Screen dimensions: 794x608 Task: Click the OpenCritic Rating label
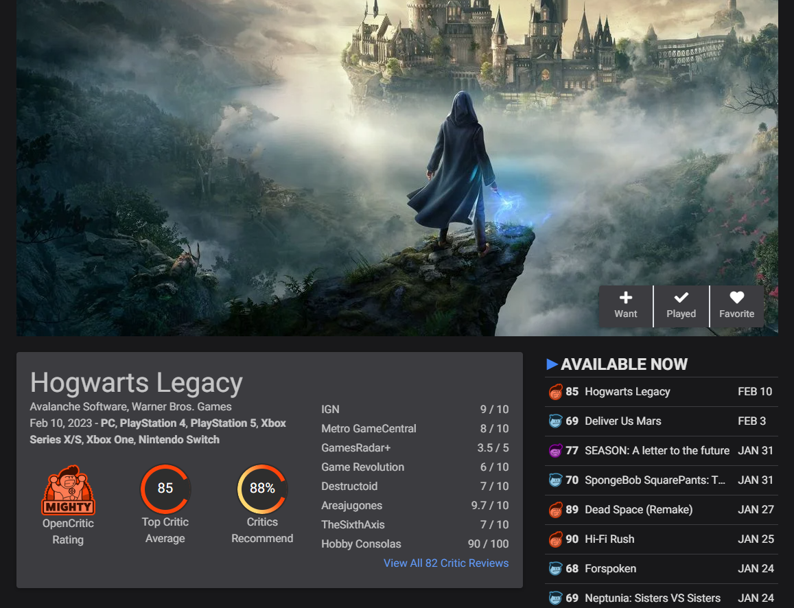69,532
